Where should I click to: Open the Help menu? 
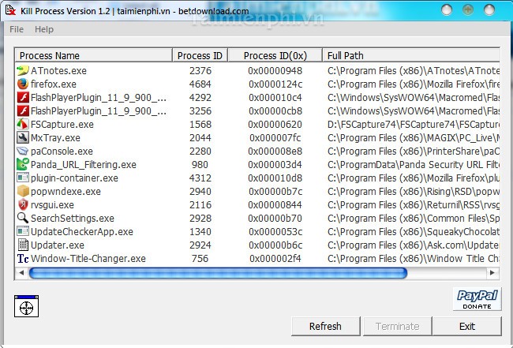(x=44, y=29)
